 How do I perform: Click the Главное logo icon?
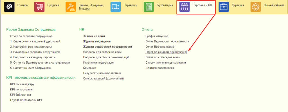click(x=9, y=7)
